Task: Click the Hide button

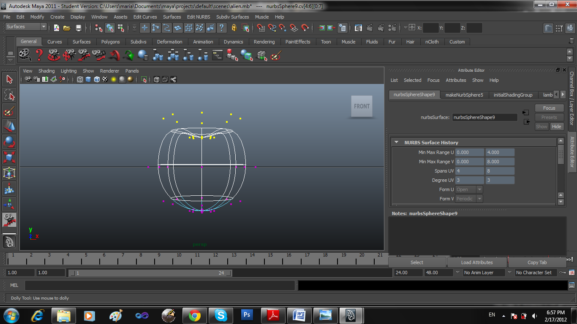Action: pos(557,127)
